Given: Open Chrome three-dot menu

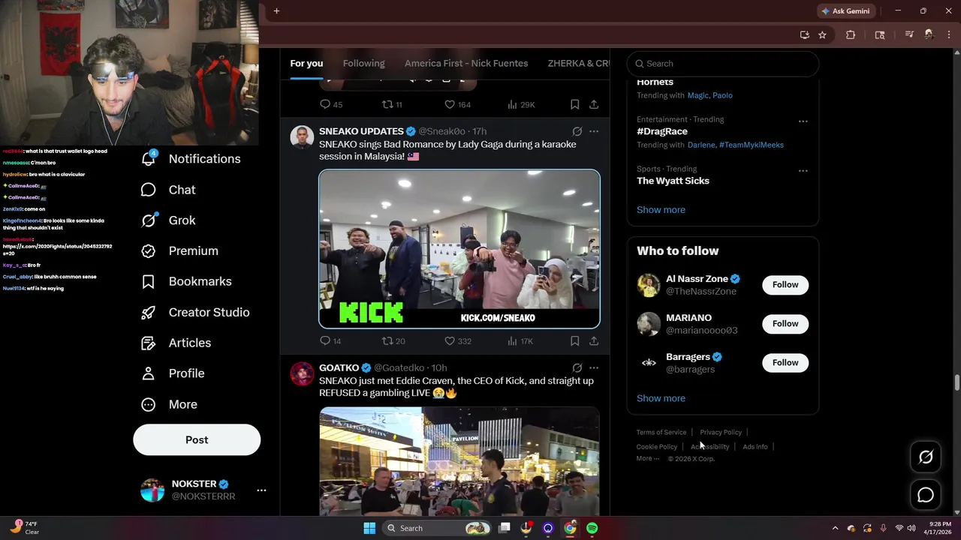Looking at the screenshot, I should pyautogui.click(x=949, y=34).
